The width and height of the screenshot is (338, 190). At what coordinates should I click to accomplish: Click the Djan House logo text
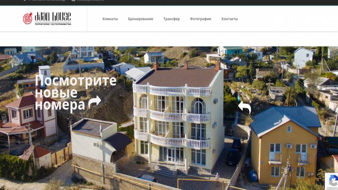53,16
